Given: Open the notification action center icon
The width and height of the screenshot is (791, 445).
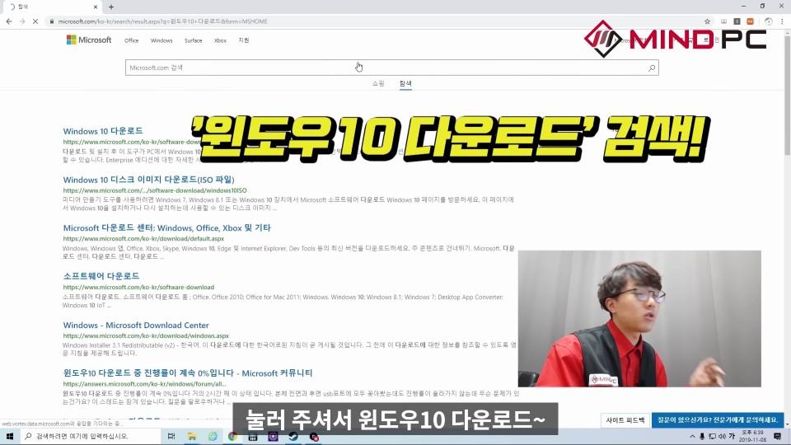Looking at the screenshot, I should 777,437.
